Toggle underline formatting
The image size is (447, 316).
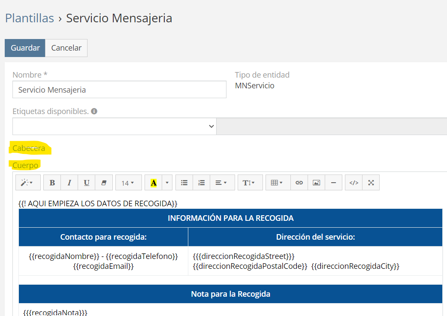pos(86,183)
